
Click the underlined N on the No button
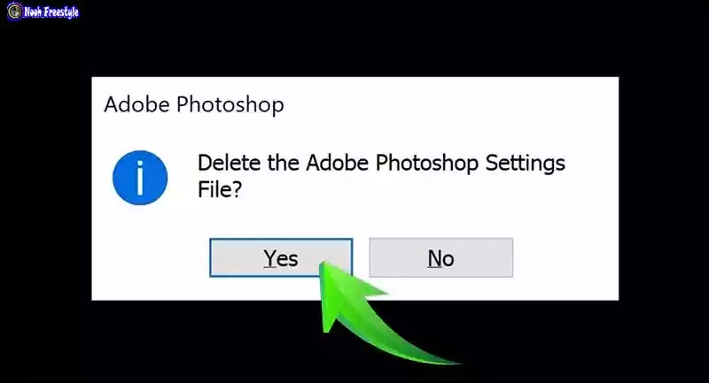tap(434, 258)
